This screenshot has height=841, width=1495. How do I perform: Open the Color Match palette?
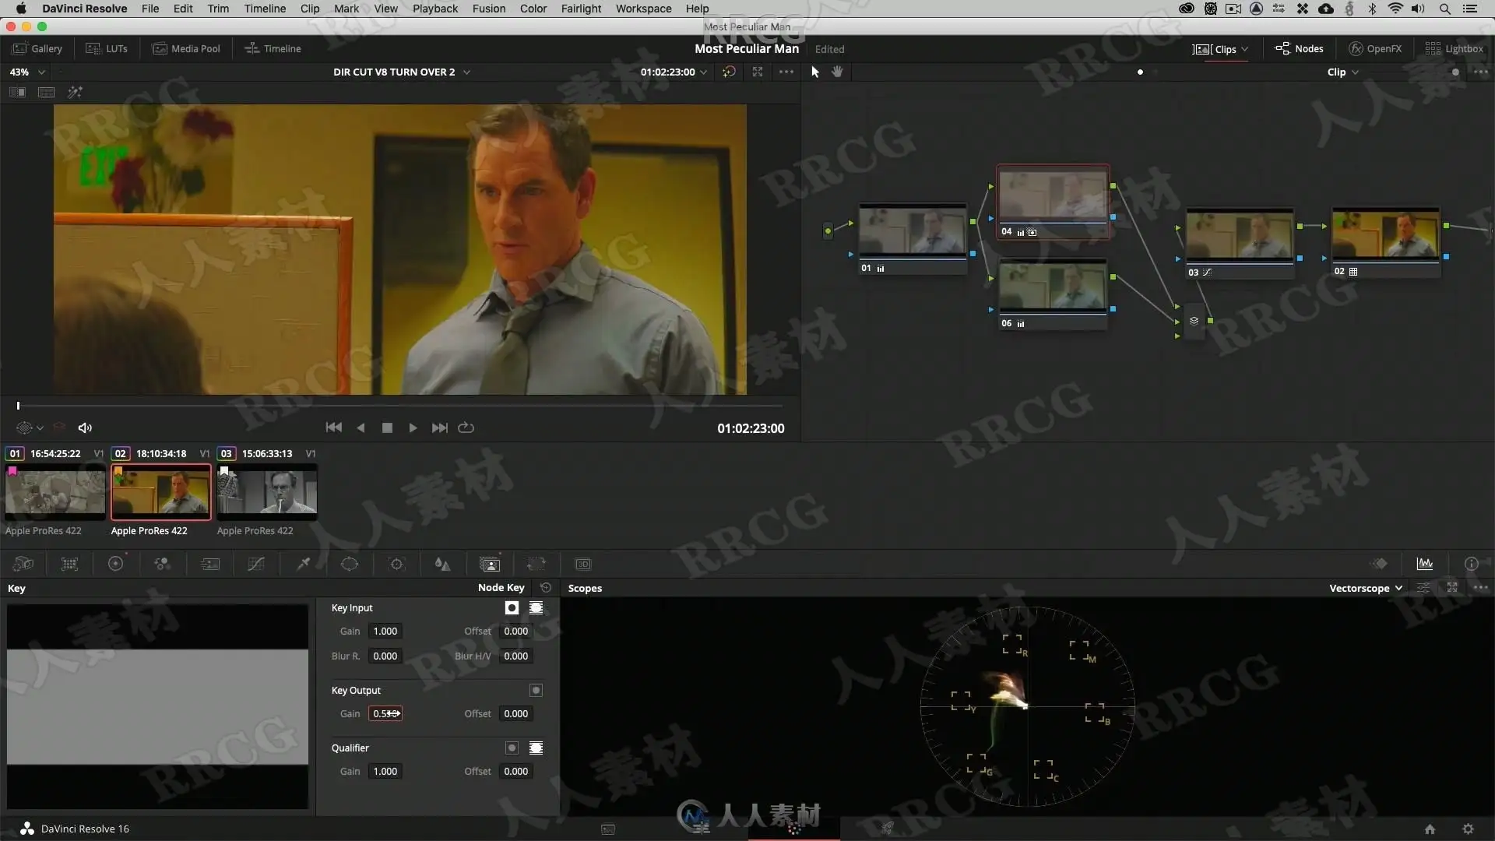click(69, 564)
